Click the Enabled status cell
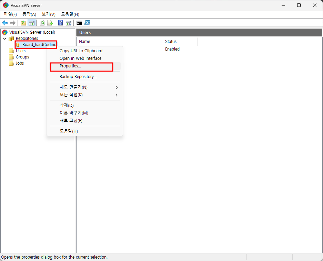323x261 pixels. [172, 49]
